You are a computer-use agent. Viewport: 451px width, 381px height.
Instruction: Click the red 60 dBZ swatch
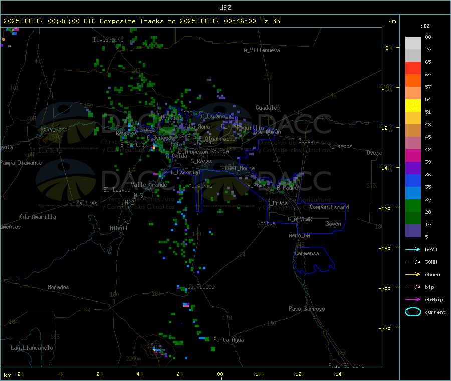pos(413,68)
